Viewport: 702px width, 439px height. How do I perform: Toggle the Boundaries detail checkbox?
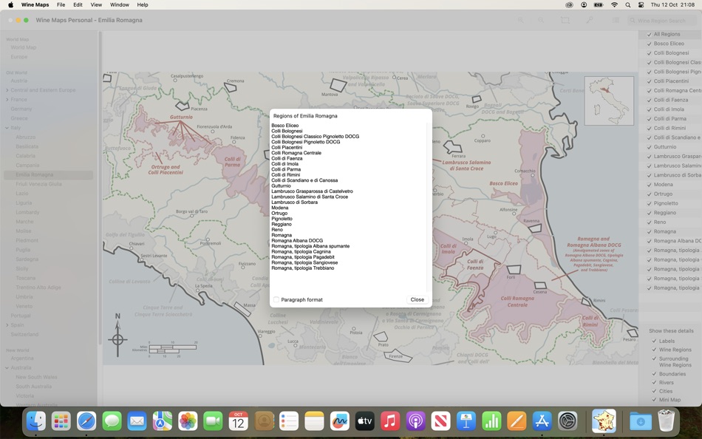click(654, 374)
